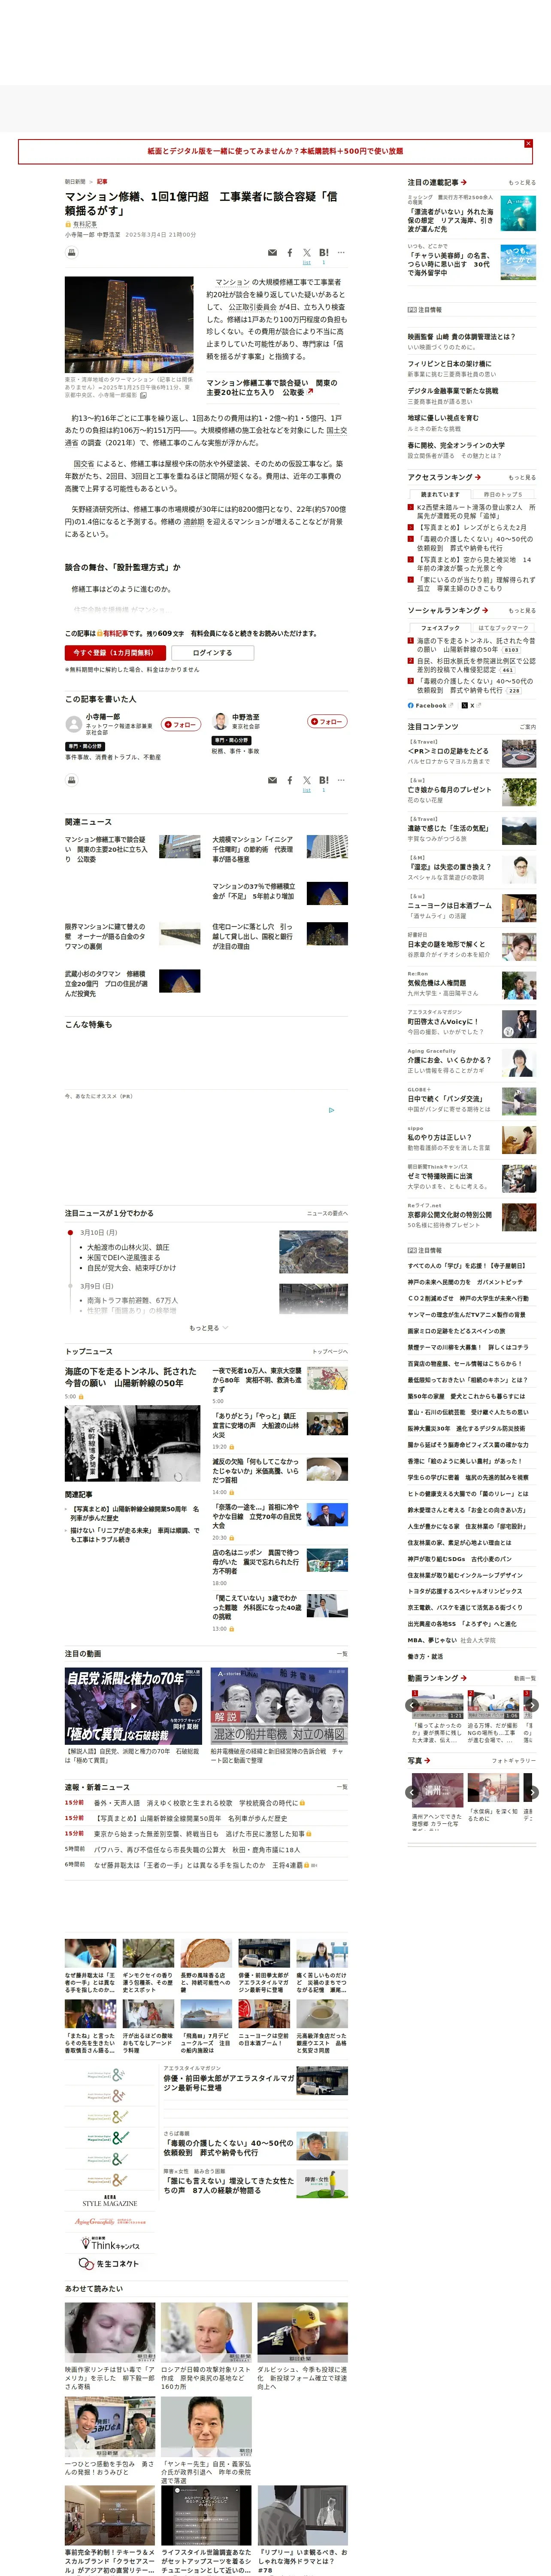Open トップページへ link
The width and height of the screenshot is (551, 2576).
click(x=330, y=1351)
